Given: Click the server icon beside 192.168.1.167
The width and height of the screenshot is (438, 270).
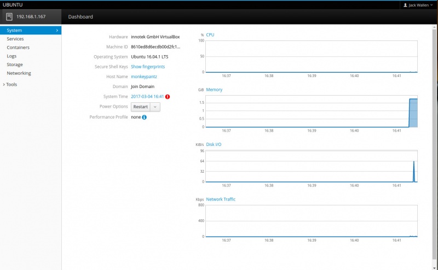Looking at the screenshot, I should 9,16.
